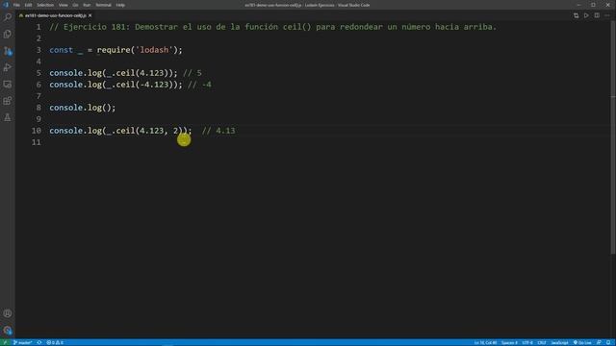The image size is (616, 346).
Task: Run the file with the play icon
Action: click(x=586, y=15)
